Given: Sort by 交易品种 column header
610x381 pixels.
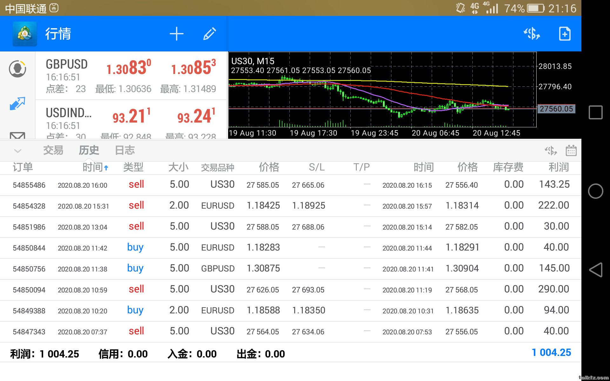Looking at the screenshot, I should click(218, 167).
